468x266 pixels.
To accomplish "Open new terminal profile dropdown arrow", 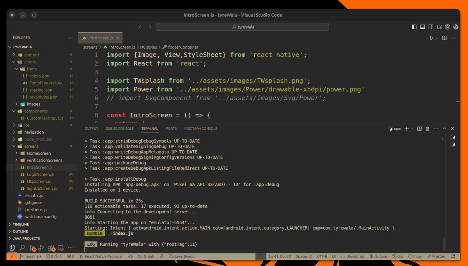I will 412,129.
